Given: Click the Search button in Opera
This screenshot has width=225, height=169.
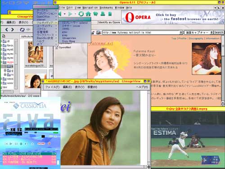Looking at the screenshot, I should [219, 32].
